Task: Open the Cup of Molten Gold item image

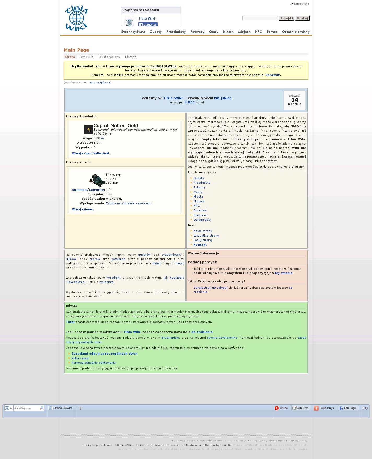Action: tap(89, 129)
